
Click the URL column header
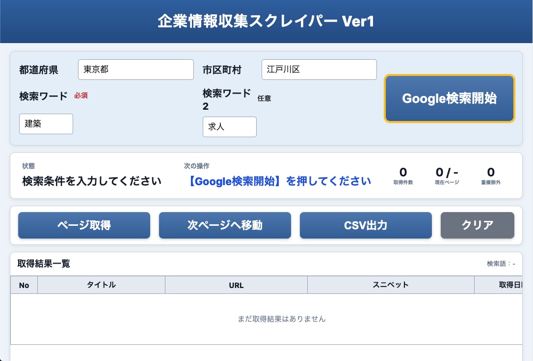(x=236, y=285)
